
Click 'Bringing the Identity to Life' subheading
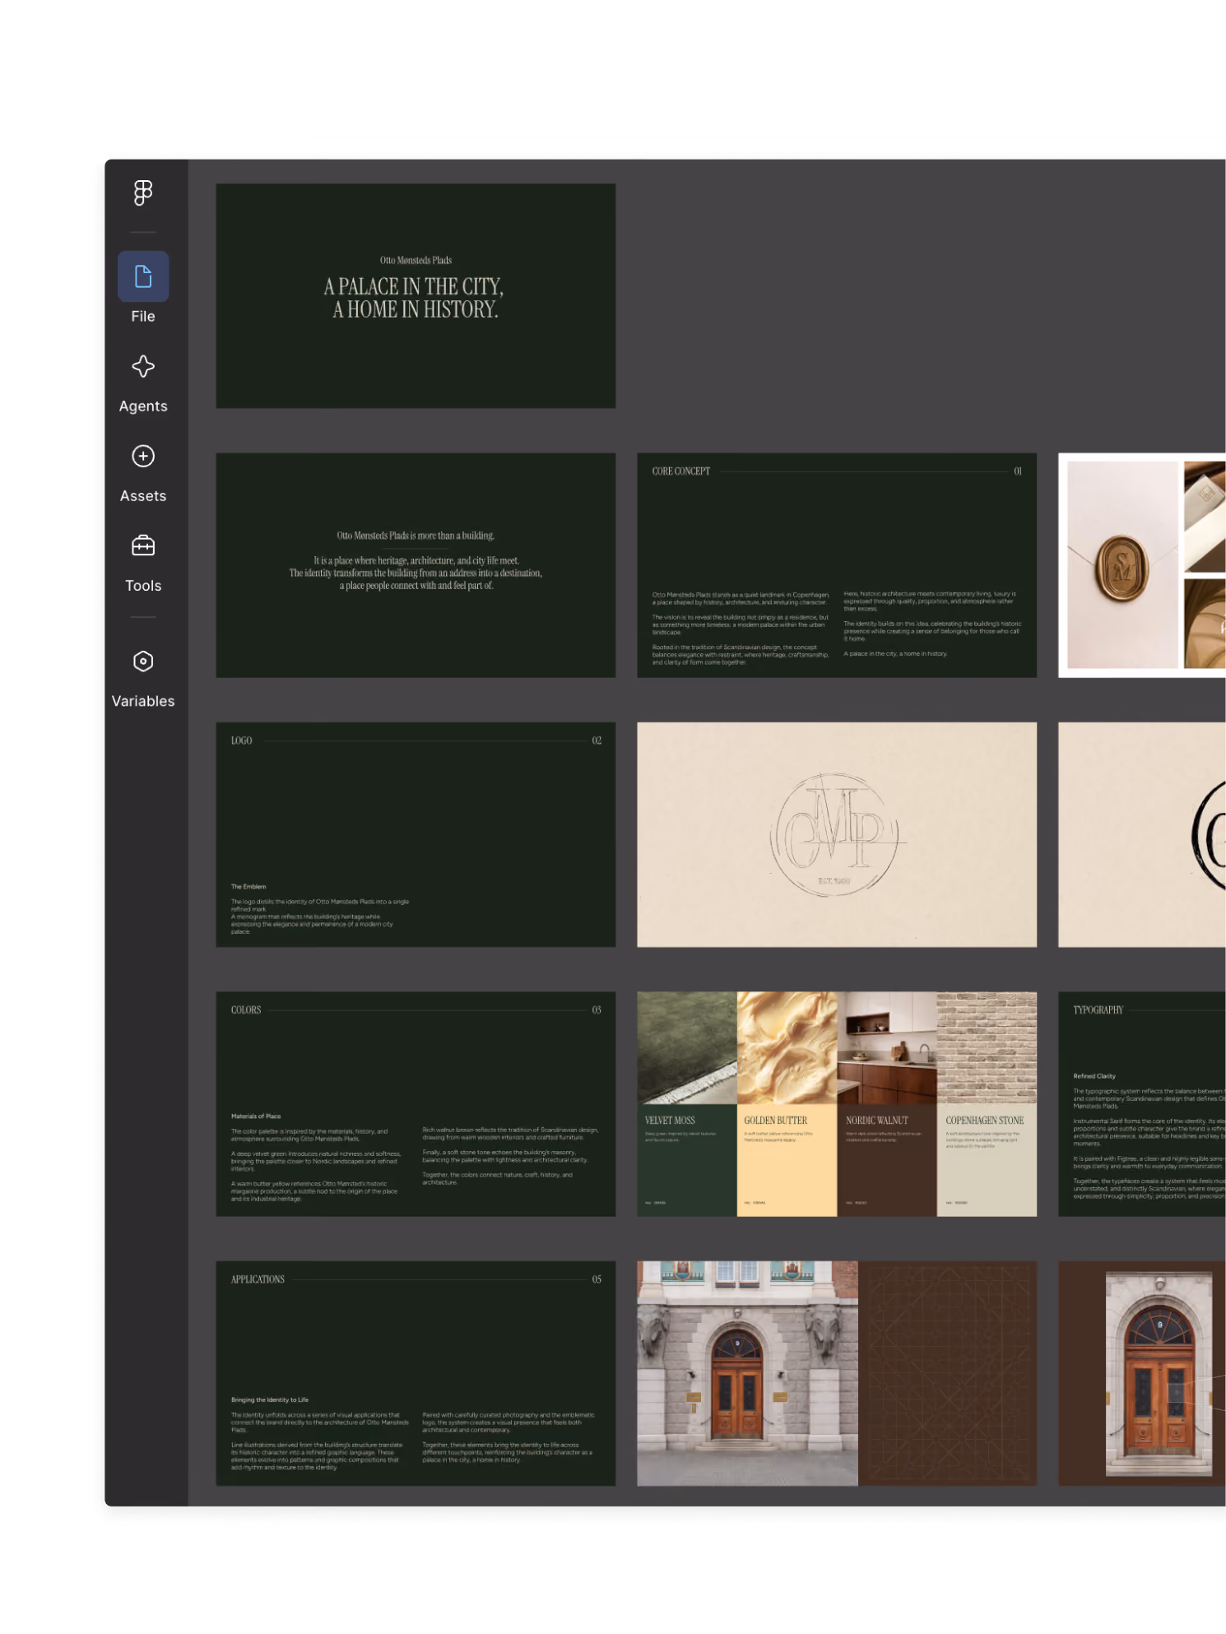pos(270,1400)
